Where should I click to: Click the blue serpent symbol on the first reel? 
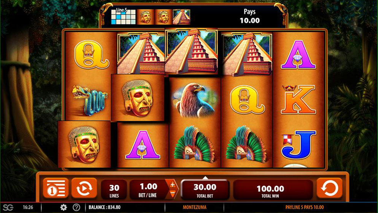point(90,100)
